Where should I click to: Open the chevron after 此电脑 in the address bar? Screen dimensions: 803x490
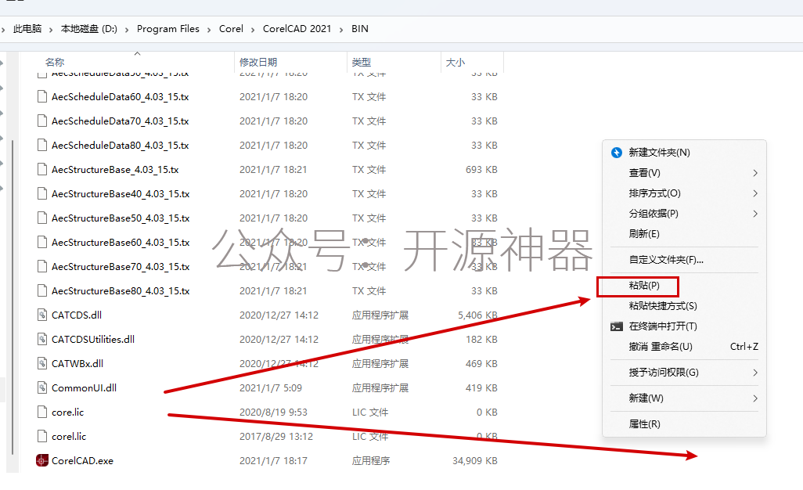click(x=51, y=30)
